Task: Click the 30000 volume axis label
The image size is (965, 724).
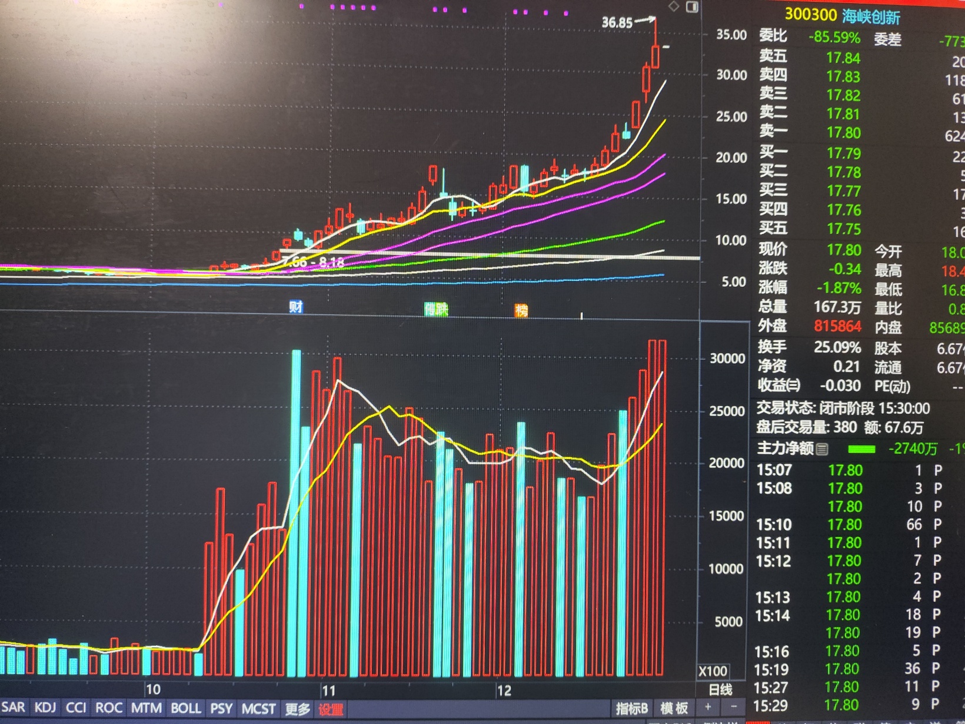Action: (x=727, y=358)
